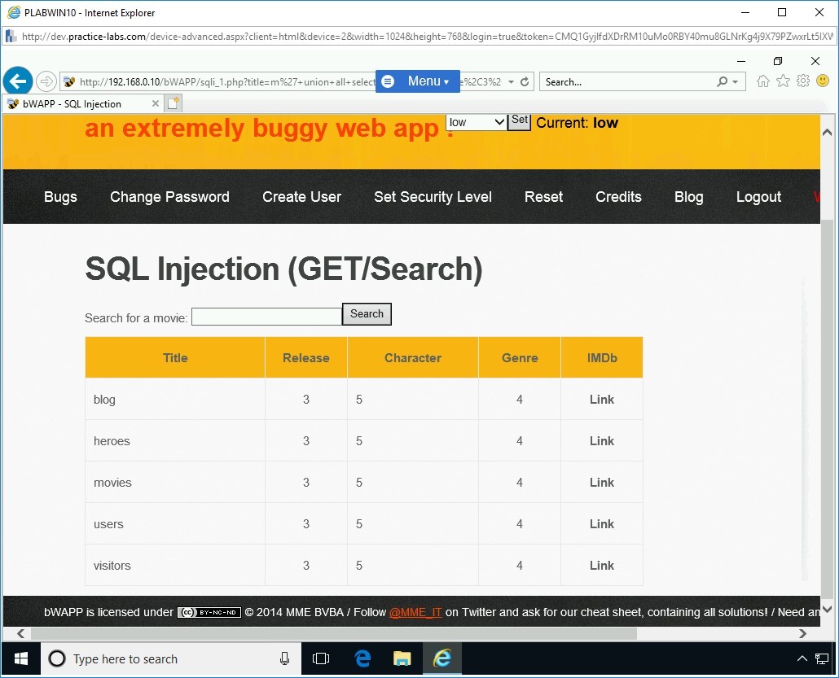
Task: Click the browser back arrow button
Action: [x=18, y=81]
